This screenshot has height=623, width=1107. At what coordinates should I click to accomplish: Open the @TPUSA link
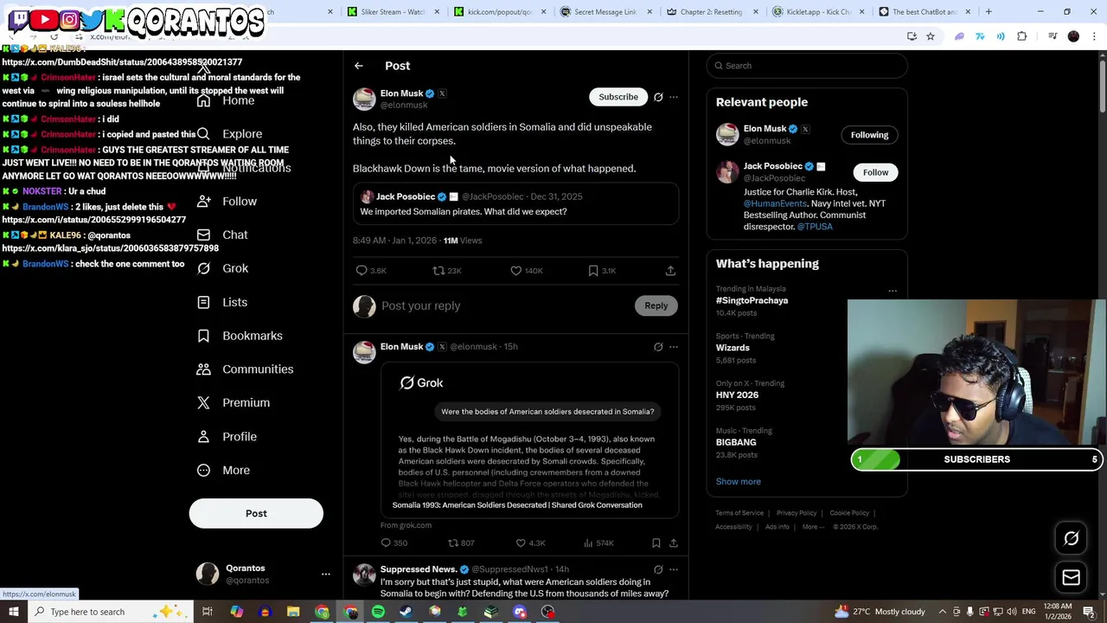815,227
